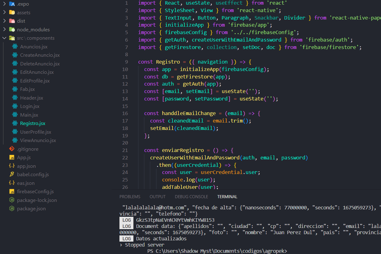The image size is (381, 254).
Task: Select the highlighted Registro.jsx file
Action: click(x=33, y=123)
